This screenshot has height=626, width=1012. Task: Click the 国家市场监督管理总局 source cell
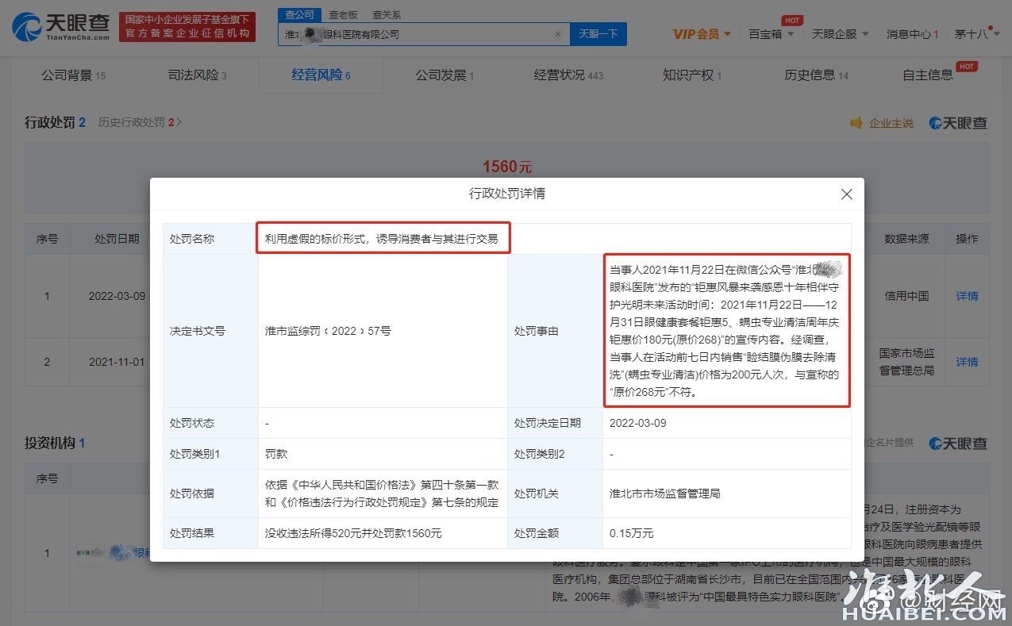[x=906, y=362]
